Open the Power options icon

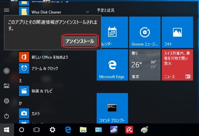pos(7,116)
